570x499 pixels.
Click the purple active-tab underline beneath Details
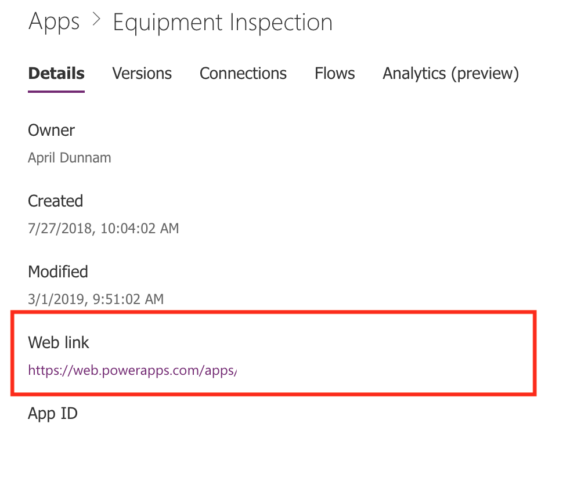pos(56,91)
